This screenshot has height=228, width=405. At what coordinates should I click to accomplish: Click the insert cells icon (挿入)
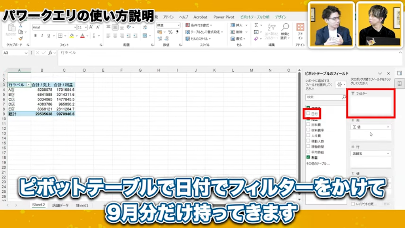point(236,25)
